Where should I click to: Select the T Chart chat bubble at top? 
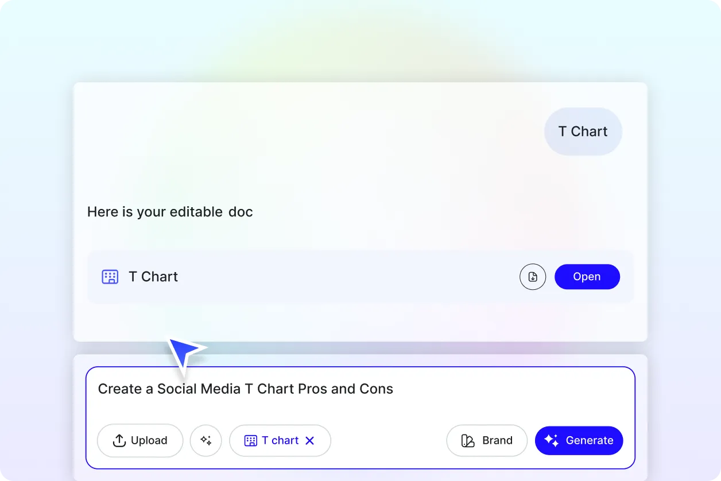click(x=583, y=131)
